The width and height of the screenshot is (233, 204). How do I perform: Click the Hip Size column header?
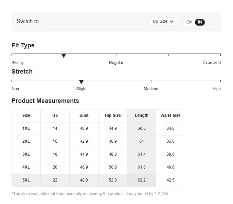[113, 115]
